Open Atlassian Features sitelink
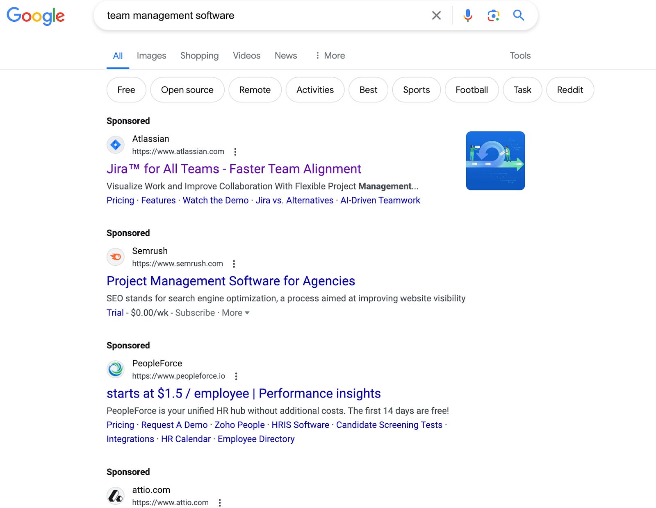 click(158, 201)
